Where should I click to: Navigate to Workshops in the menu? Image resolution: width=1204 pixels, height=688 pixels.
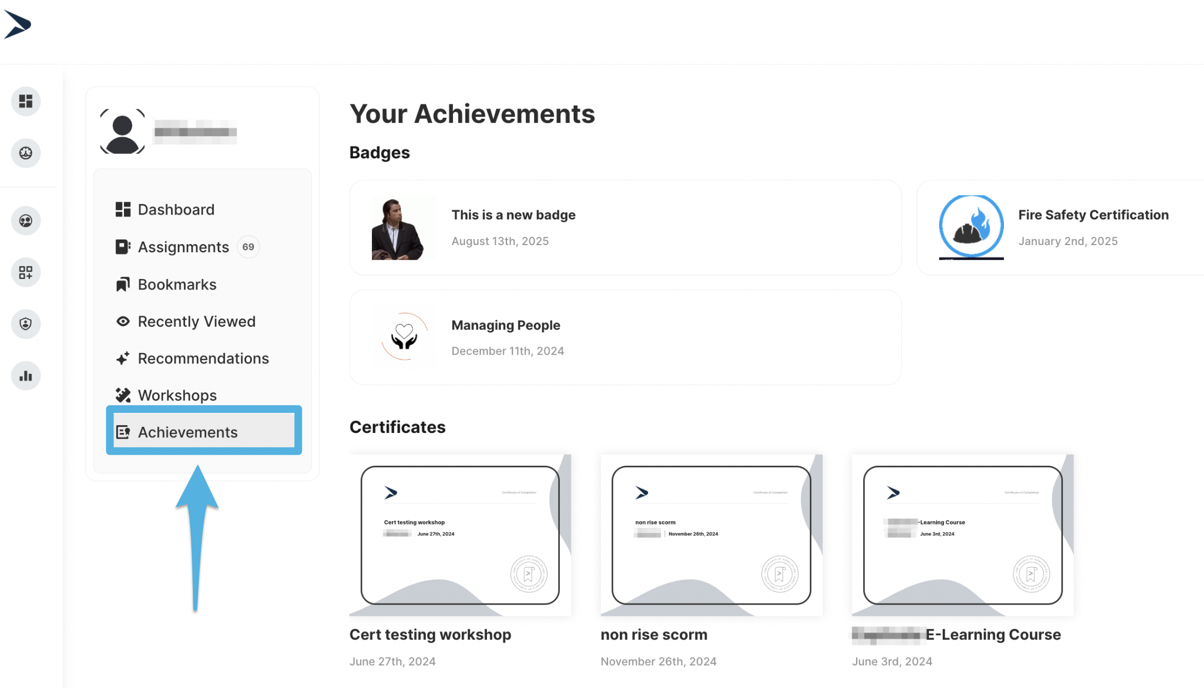tap(177, 395)
